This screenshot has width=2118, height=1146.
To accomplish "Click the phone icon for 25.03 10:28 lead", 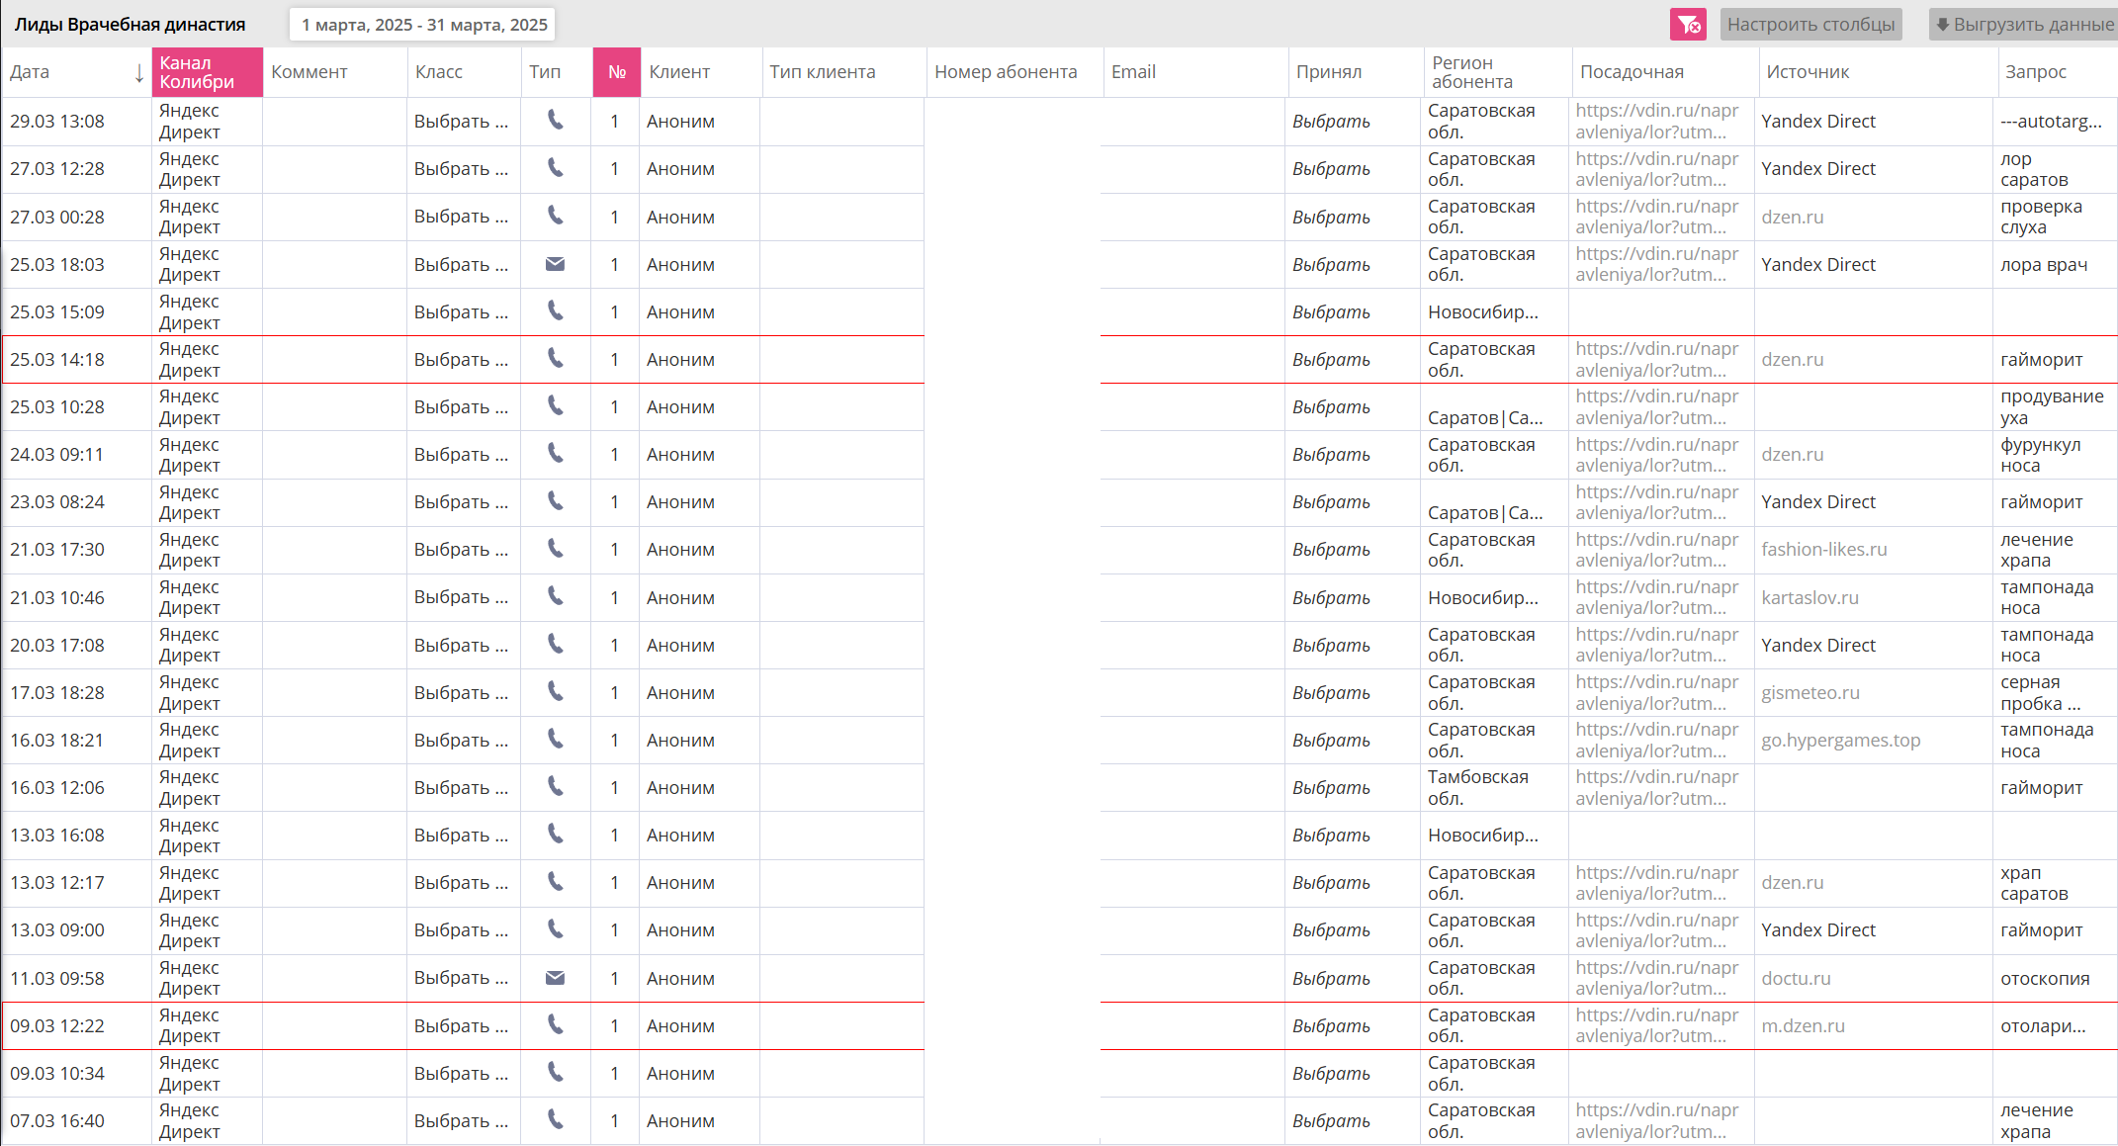I will pos(556,406).
